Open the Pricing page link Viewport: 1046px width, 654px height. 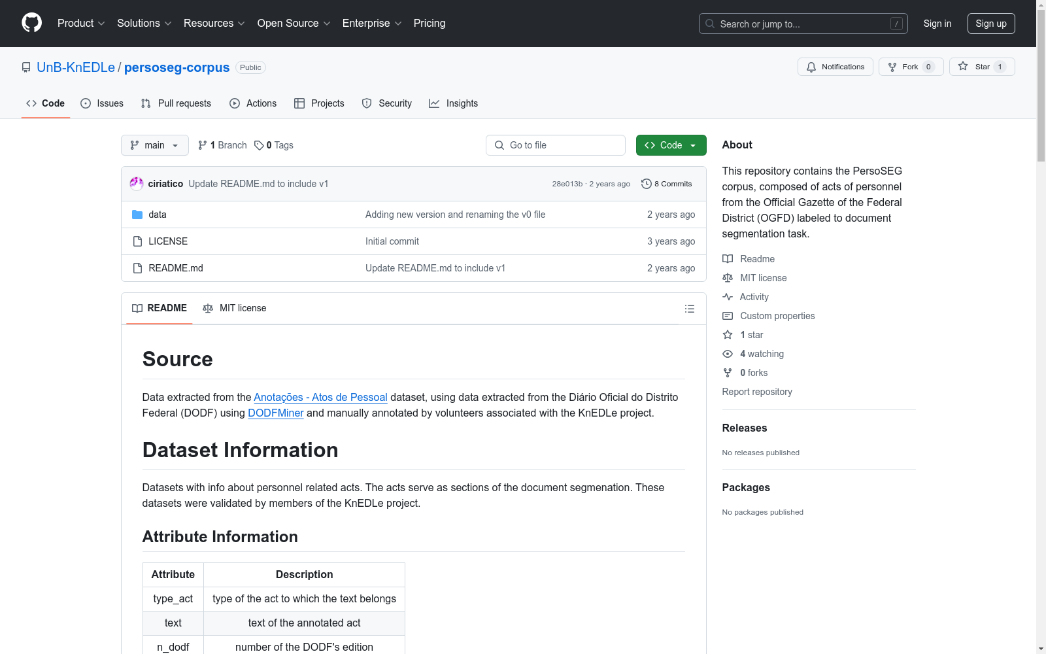tap(430, 23)
